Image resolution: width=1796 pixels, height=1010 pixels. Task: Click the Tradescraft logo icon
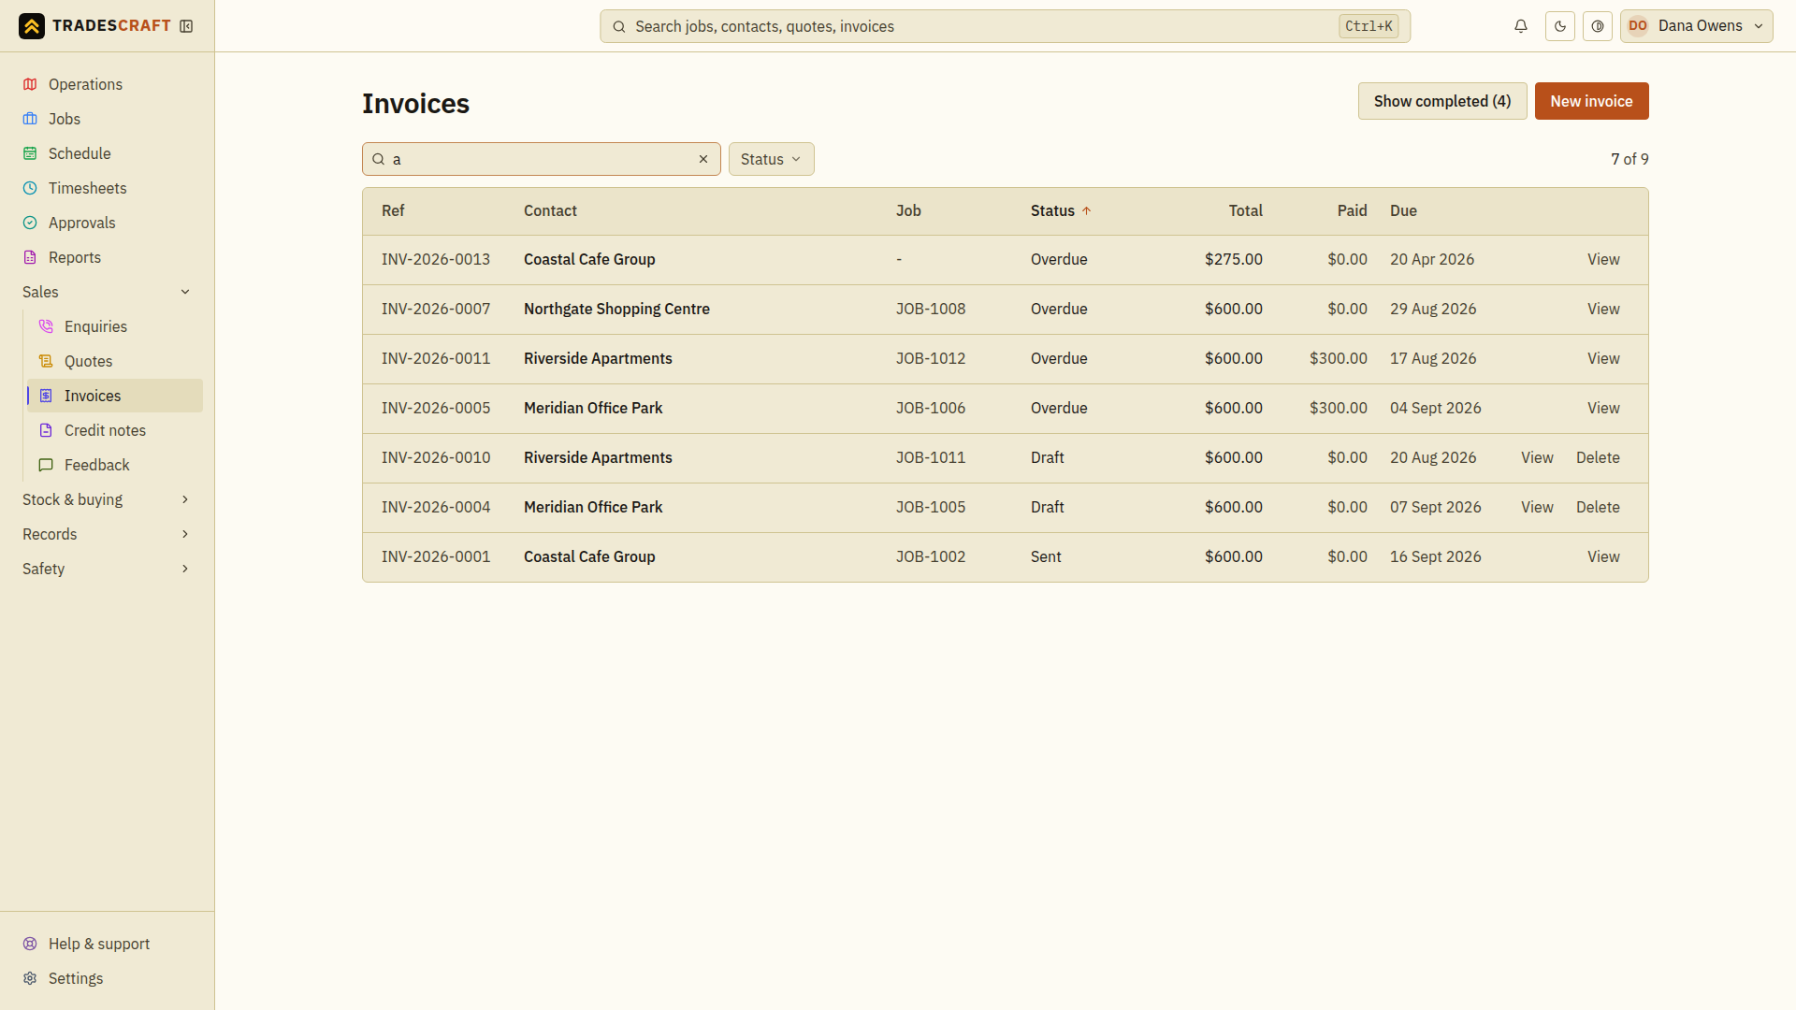[32, 26]
